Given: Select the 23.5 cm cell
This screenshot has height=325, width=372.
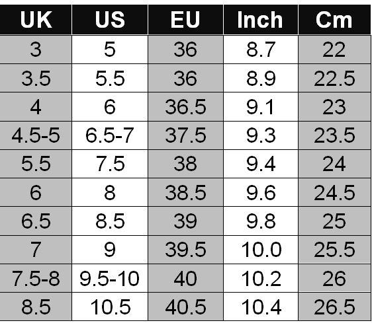Looking at the screenshot, I should pyautogui.click(x=334, y=135).
